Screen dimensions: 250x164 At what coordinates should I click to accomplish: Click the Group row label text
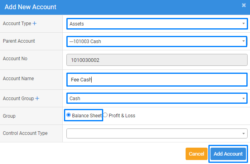coord(10,116)
